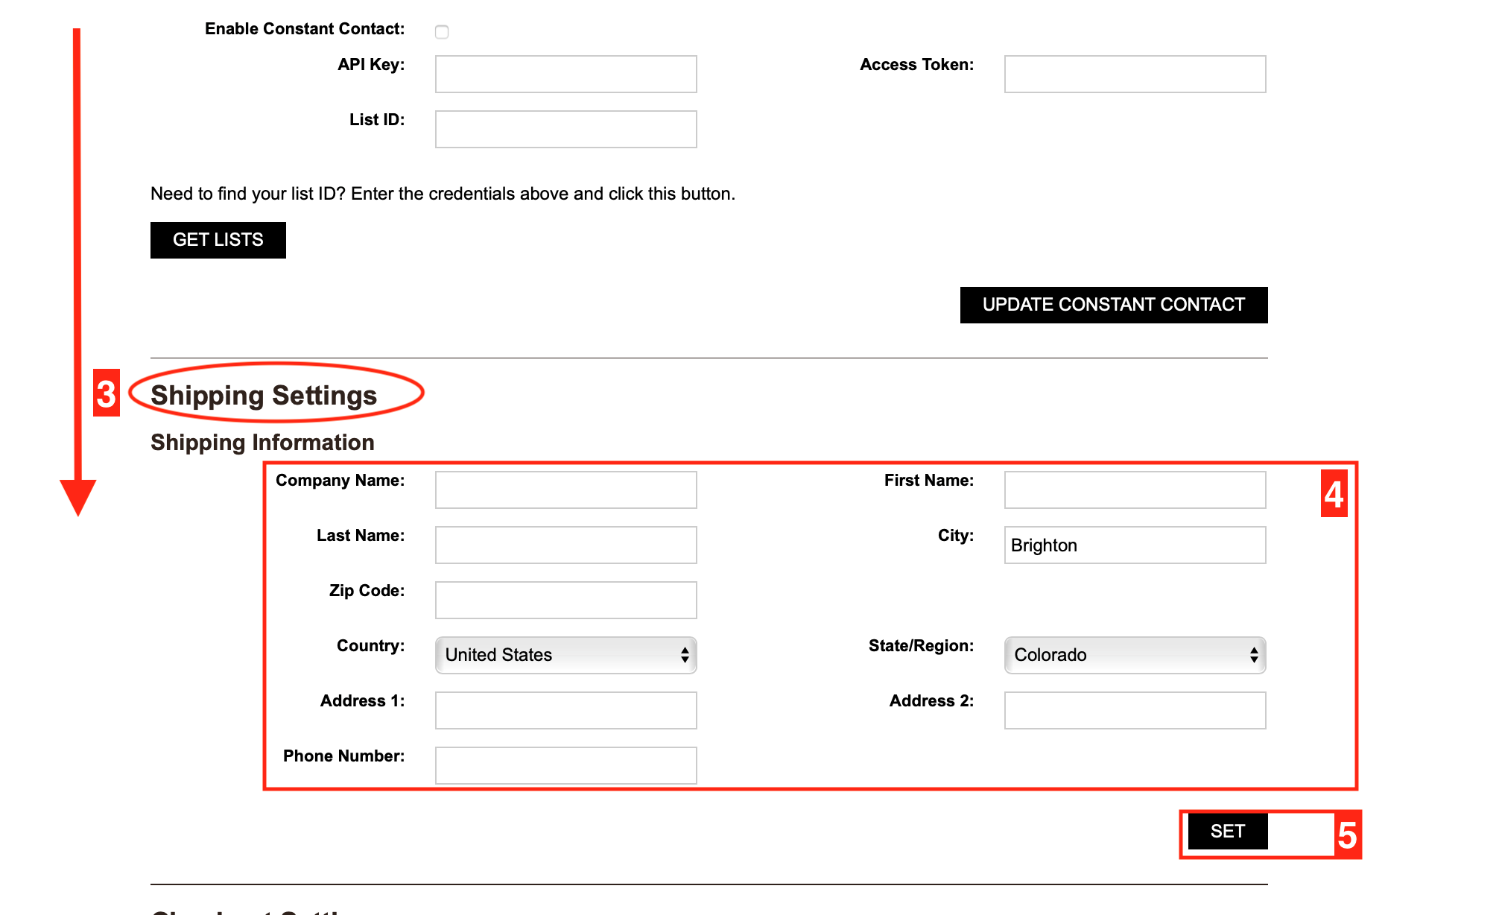The image size is (1499, 915).
Task: Click the City field containing Brighton
Action: click(1134, 545)
